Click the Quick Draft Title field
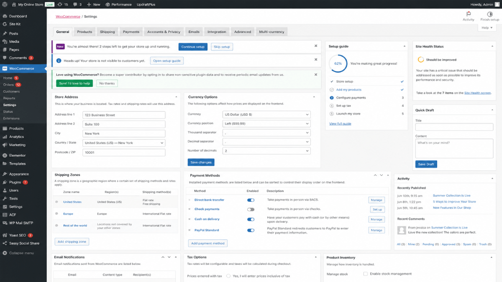 [x=454, y=127]
